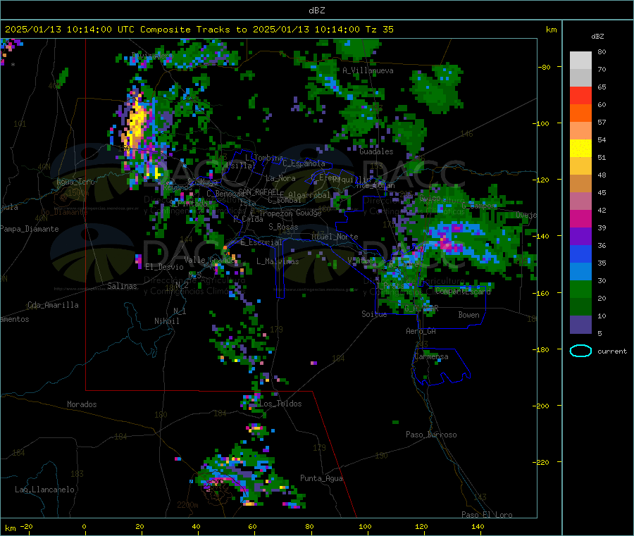Click the Valle_Grande map label
Image resolution: width=634 pixels, height=536 pixels.
click(x=210, y=260)
